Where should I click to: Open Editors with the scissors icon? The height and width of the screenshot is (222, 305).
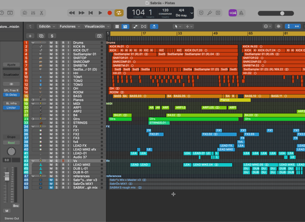click(x=41, y=13)
